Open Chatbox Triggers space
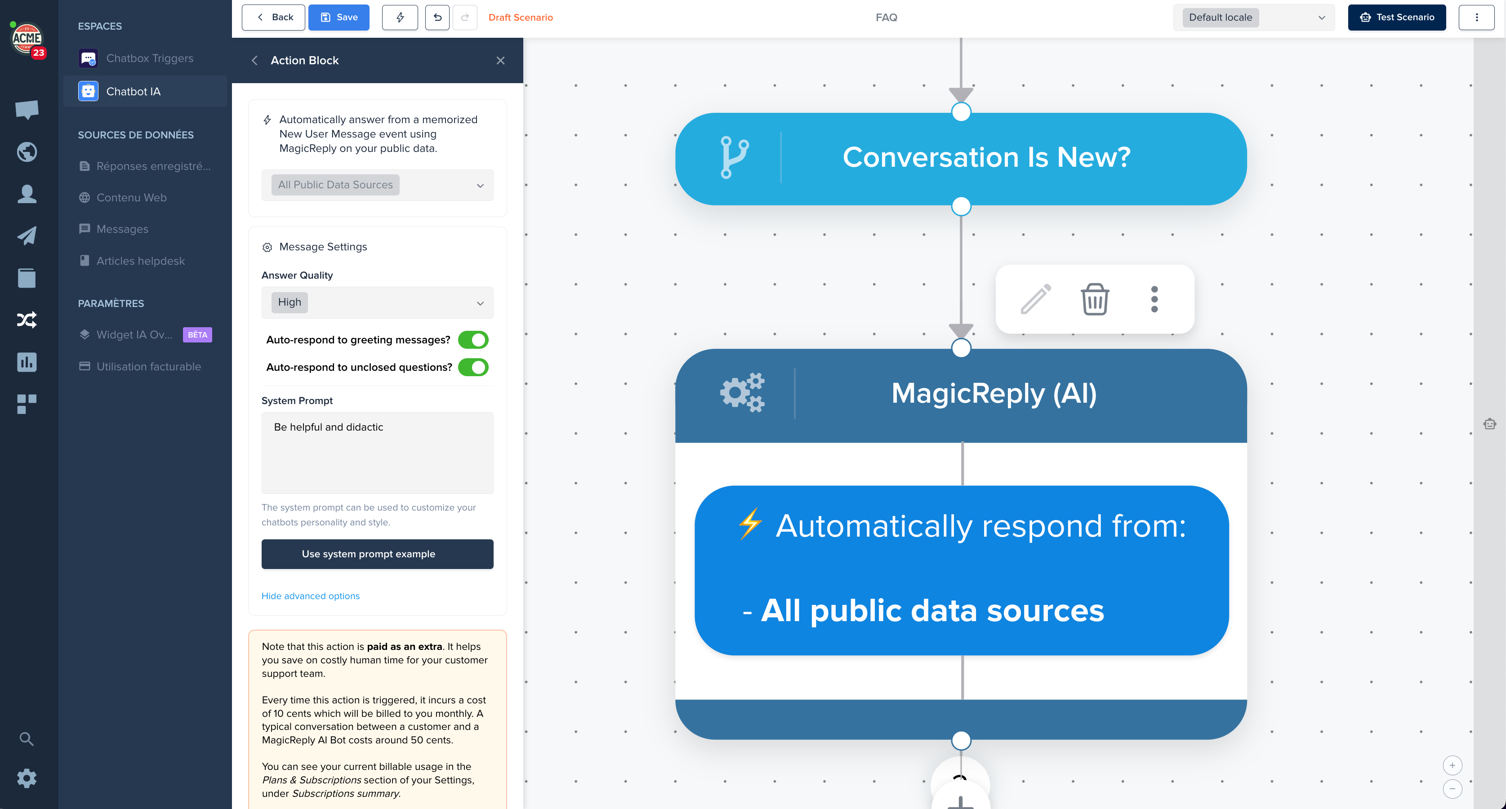1506x809 pixels. coord(145,58)
